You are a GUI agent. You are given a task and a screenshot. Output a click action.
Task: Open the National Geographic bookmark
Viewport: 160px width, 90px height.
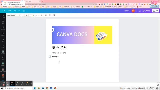click(x=130, y=7)
